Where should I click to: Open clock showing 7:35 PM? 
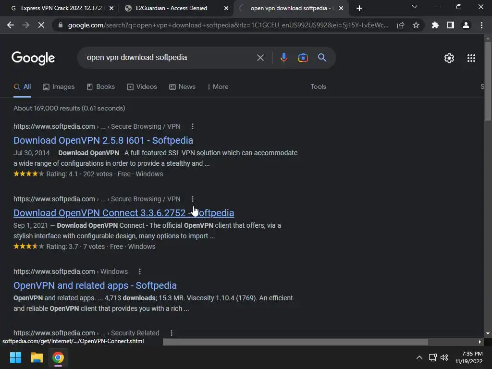(x=469, y=357)
